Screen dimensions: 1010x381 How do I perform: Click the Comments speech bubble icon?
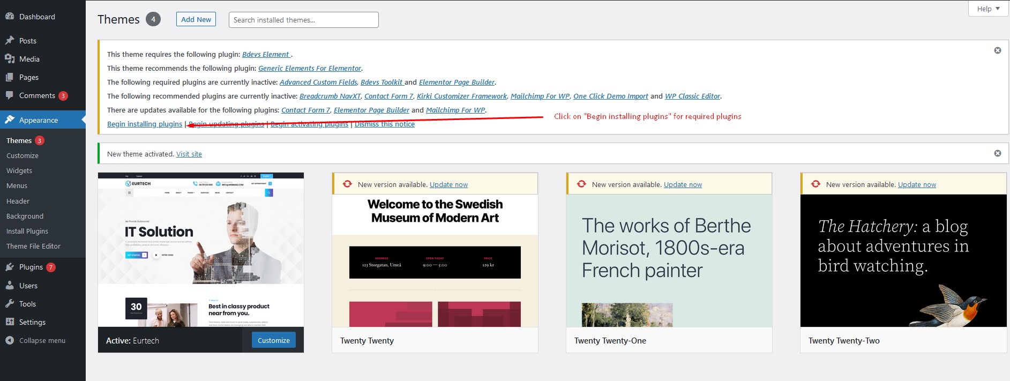coord(10,95)
